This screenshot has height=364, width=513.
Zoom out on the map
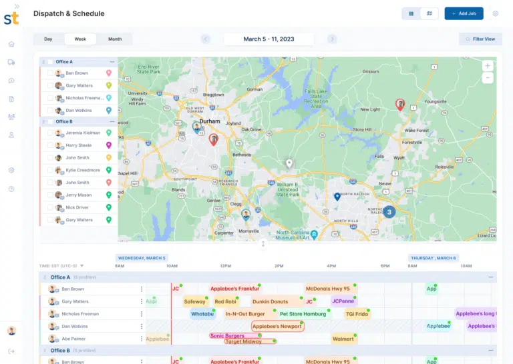click(488, 78)
